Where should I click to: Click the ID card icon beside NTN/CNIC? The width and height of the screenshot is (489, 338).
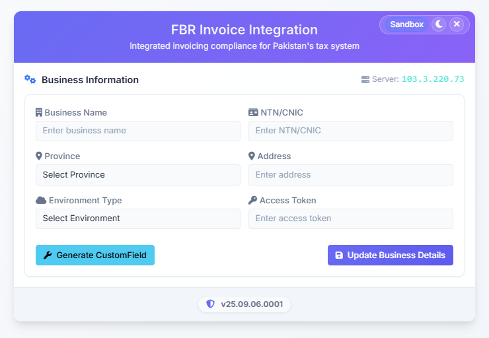pyautogui.click(x=253, y=112)
